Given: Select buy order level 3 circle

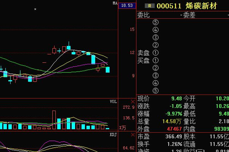Looking at the screenshot, I should point(156,75).
